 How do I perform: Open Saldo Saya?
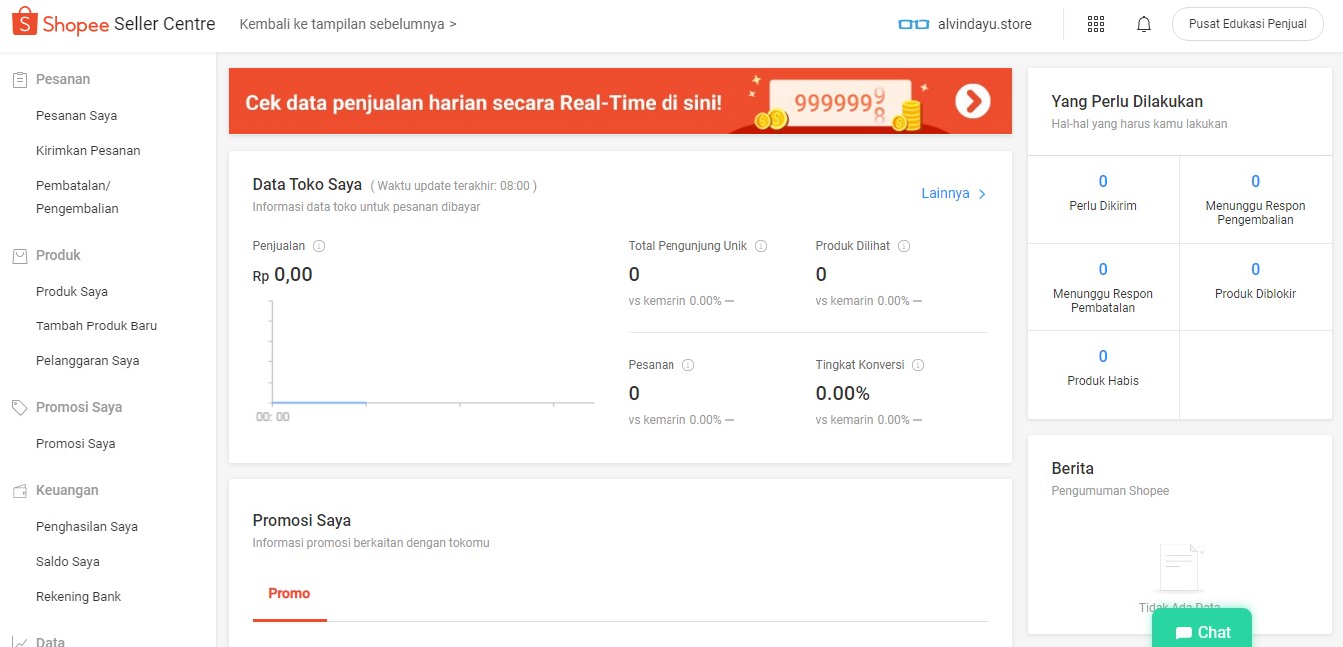(68, 562)
